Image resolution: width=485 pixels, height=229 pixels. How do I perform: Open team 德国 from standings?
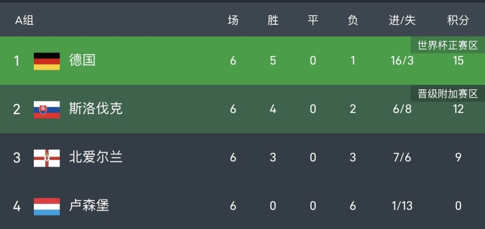click(82, 61)
